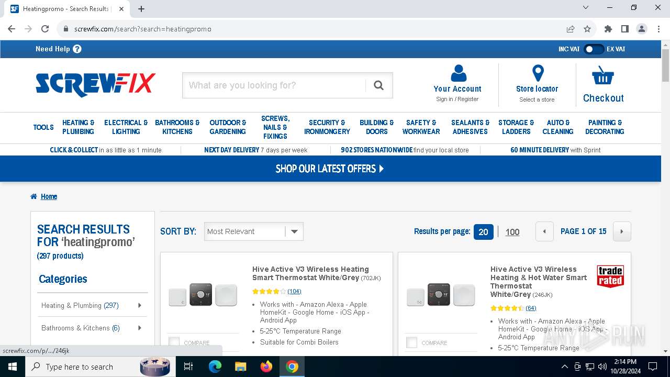
Task: Click the product search input field
Action: tap(274, 85)
